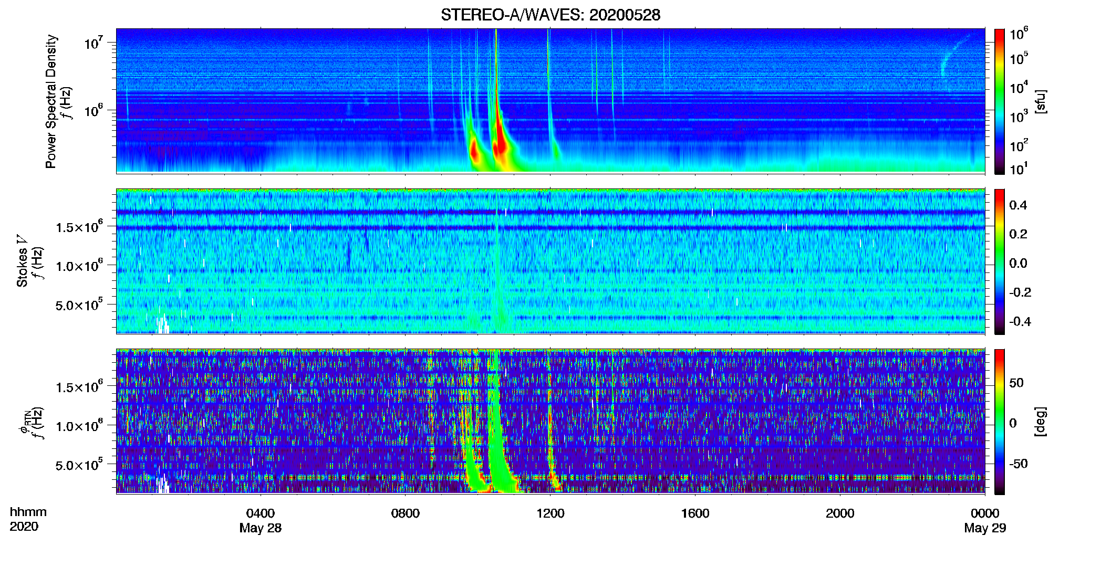Screen dimensions: 1101x567
Task: Select the -0.4 label on Stokes colorbar
Action: tap(1020, 321)
